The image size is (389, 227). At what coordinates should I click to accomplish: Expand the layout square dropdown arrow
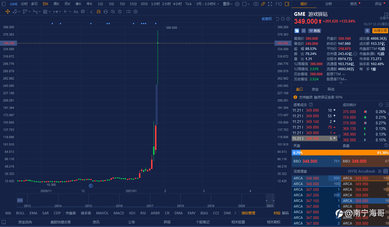[x=249, y=4]
